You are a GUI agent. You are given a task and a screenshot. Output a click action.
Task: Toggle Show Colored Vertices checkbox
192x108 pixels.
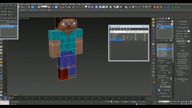coord(177,53)
